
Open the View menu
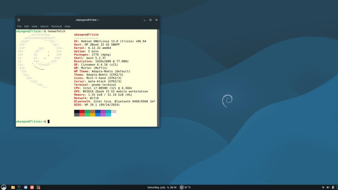pos(35,26)
